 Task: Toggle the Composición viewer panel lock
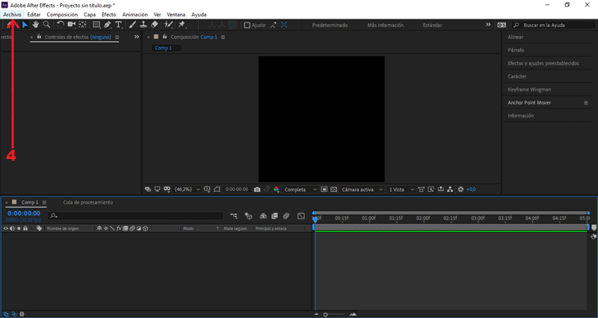[164, 37]
